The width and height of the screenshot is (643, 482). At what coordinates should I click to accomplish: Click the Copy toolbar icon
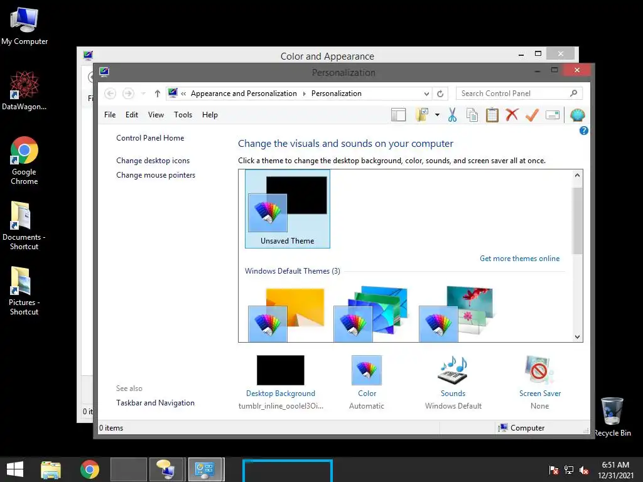pyautogui.click(x=472, y=115)
